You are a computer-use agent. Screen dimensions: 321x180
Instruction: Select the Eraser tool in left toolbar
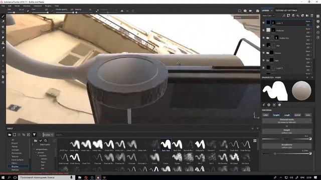click(3, 21)
